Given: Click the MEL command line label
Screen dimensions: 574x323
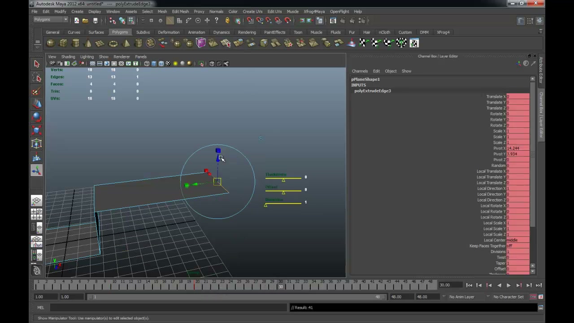Looking at the screenshot, I should click(41, 308).
